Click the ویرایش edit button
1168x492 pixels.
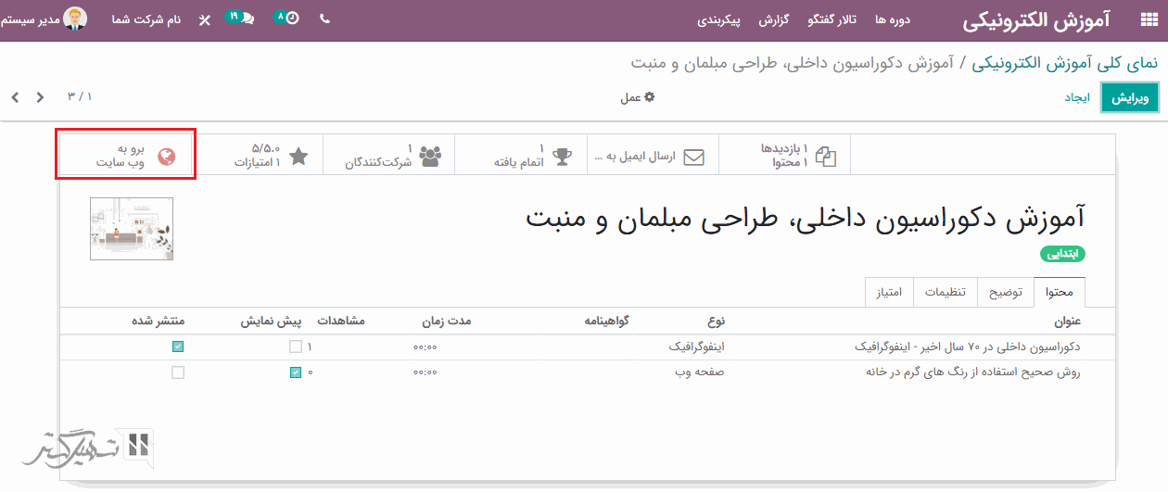tap(1128, 97)
